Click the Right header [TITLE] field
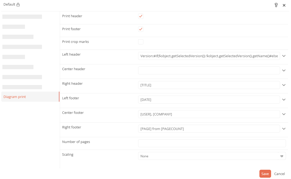 [209, 85]
